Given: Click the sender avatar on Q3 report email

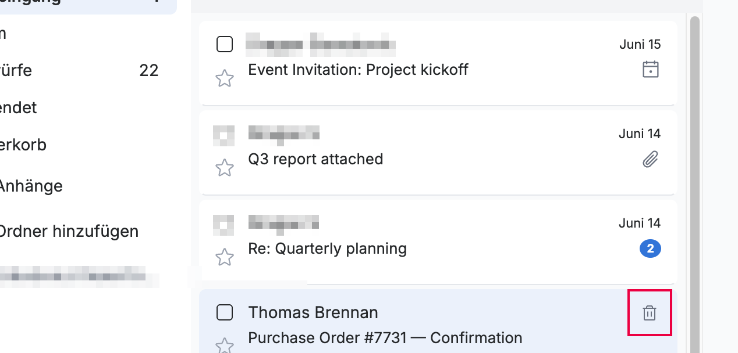Looking at the screenshot, I should (224, 134).
